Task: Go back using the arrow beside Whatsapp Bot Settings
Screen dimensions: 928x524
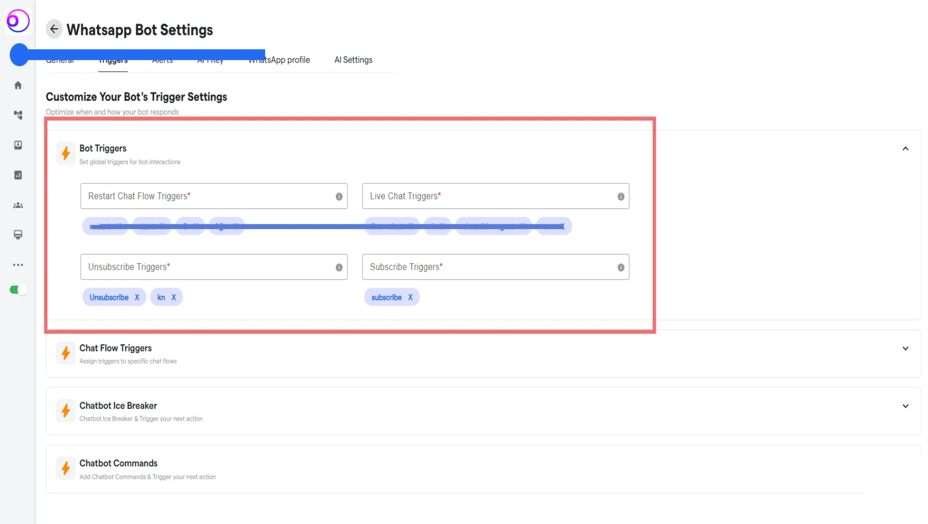Action: point(54,29)
